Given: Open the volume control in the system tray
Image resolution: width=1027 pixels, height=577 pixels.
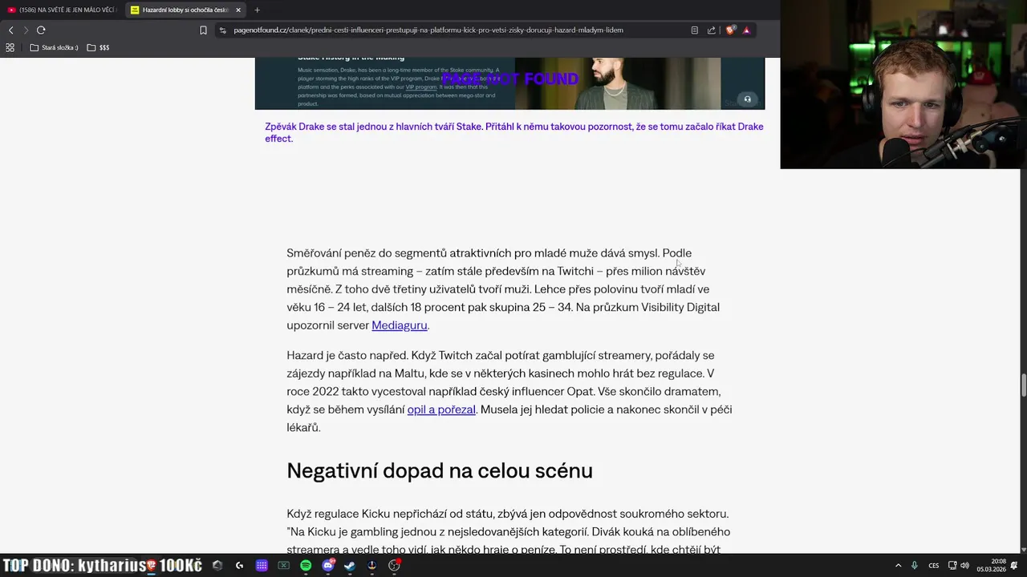Looking at the screenshot, I should (964, 566).
